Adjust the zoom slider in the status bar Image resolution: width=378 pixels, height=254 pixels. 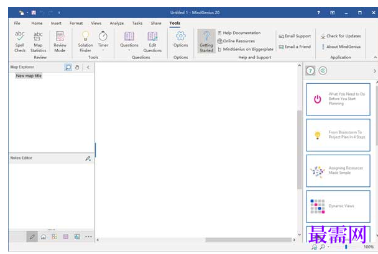[346, 247]
